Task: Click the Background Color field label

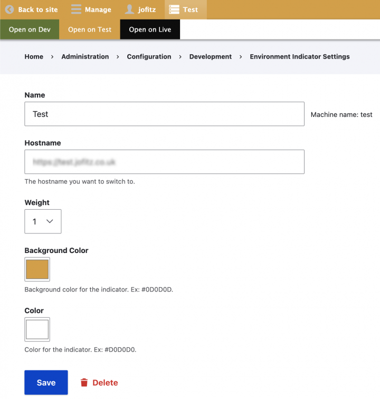Action: pos(56,250)
